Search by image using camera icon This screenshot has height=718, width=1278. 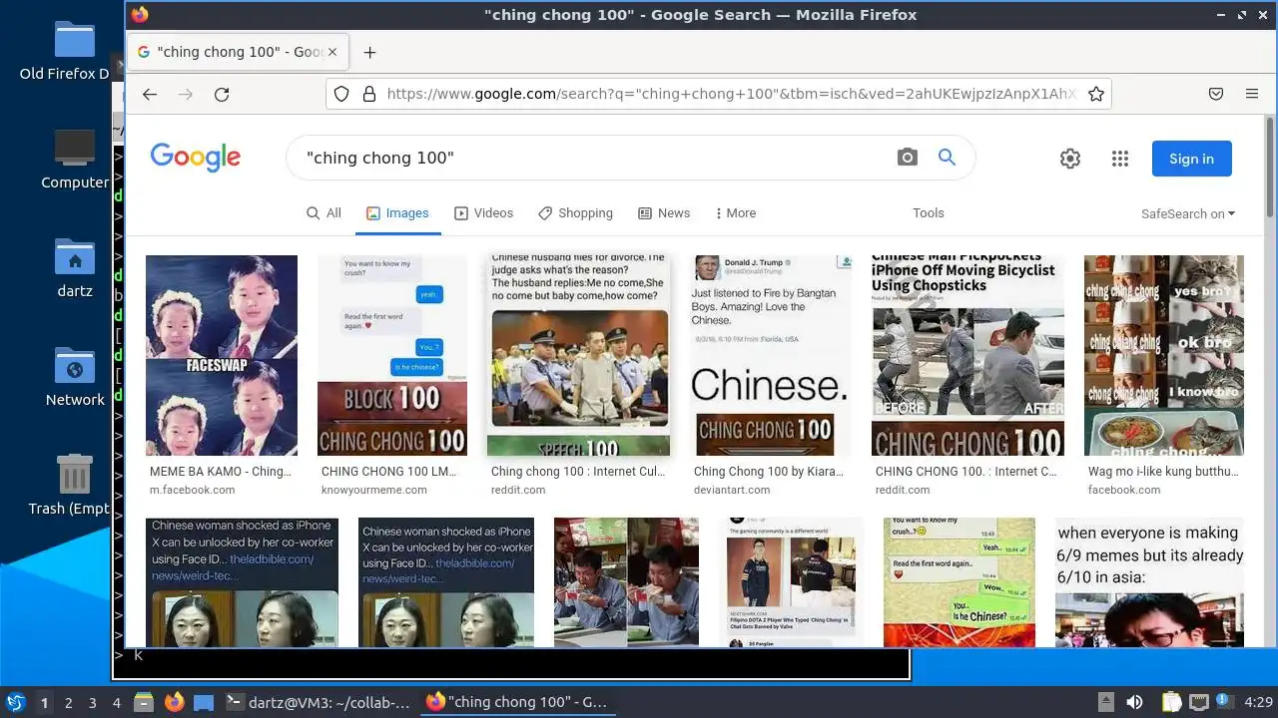[907, 158]
